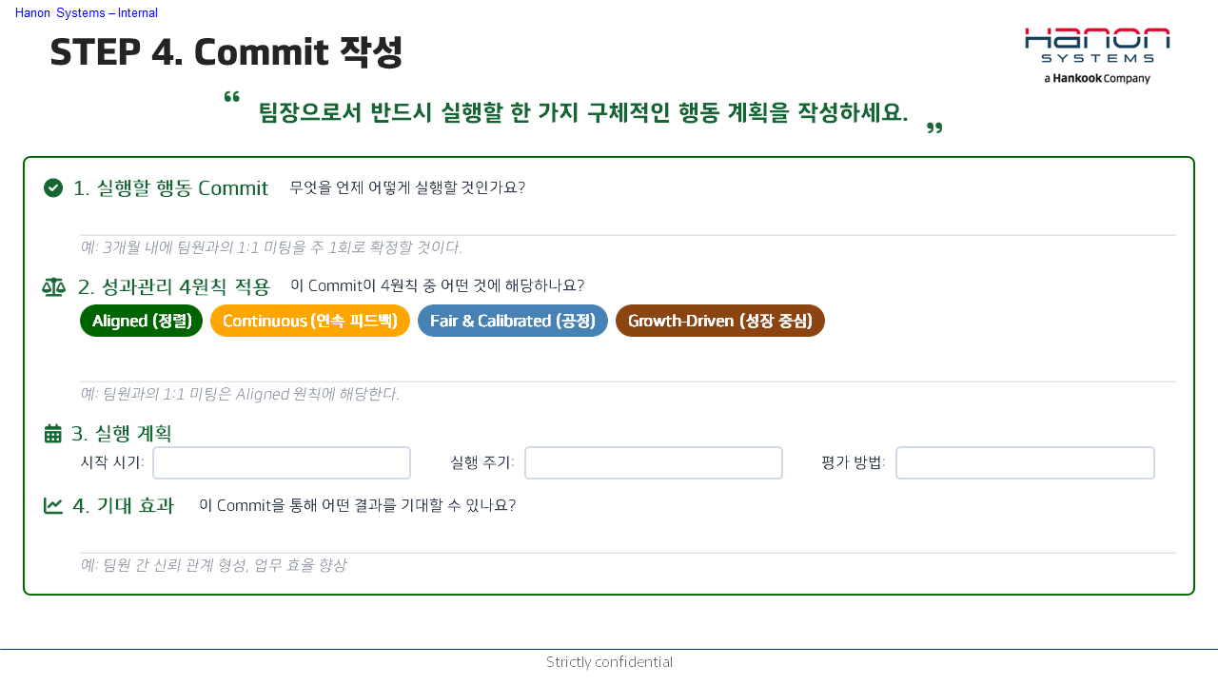Click the 평가 방법 input box
Screen dimensions: 1218x685
[x=1025, y=463]
